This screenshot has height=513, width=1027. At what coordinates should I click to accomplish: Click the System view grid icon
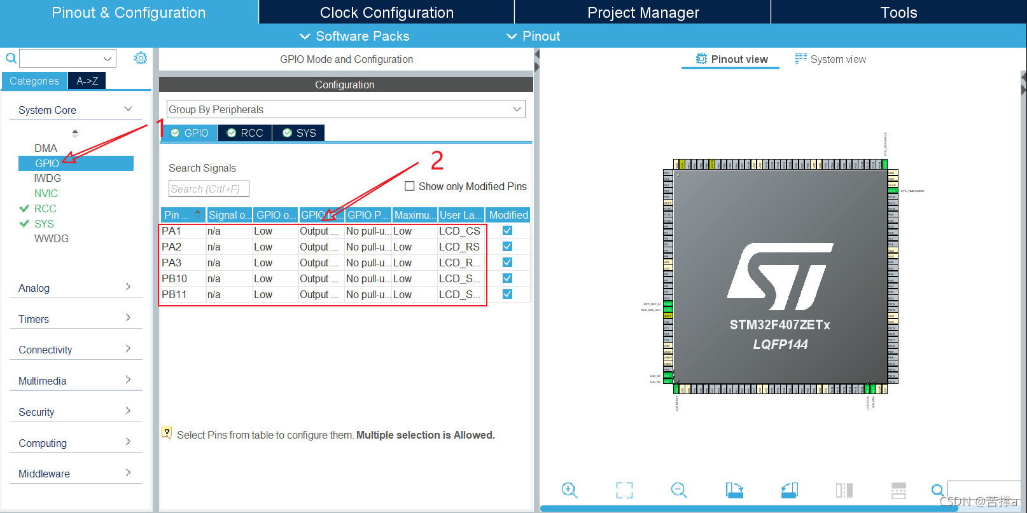[800, 58]
